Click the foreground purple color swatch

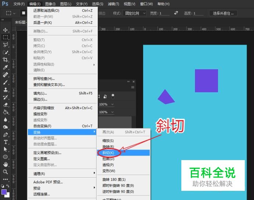tap(4, 192)
